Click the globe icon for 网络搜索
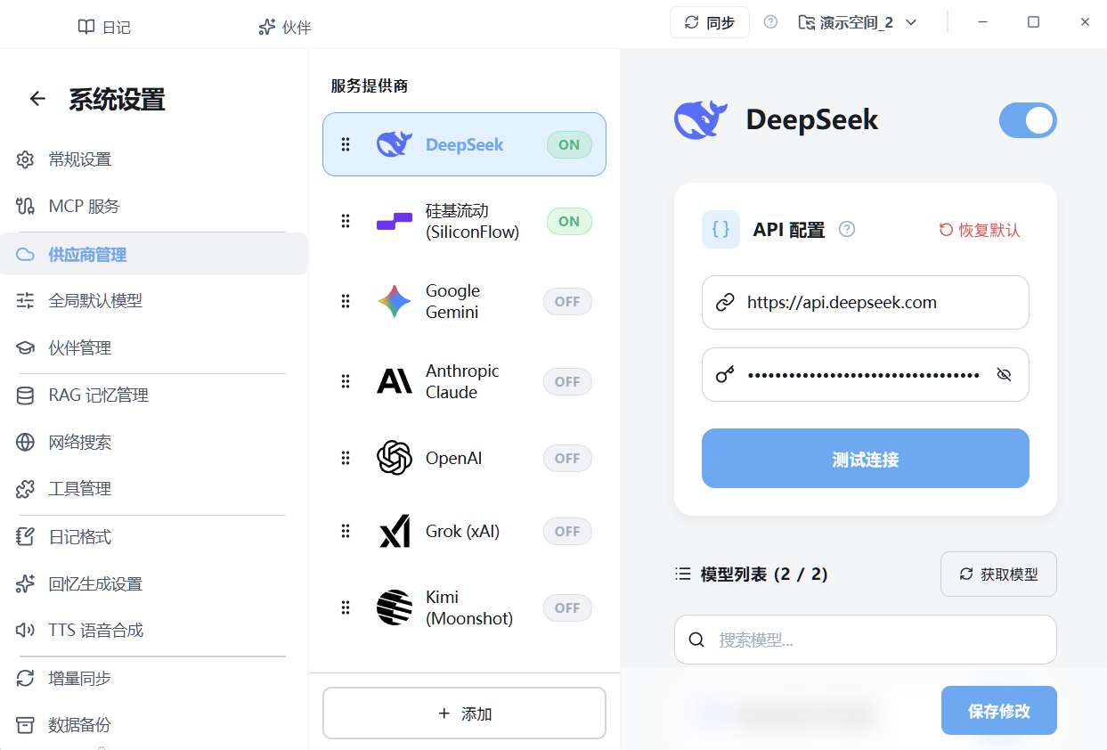Viewport: 1107px width, 750px height. tap(25, 443)
